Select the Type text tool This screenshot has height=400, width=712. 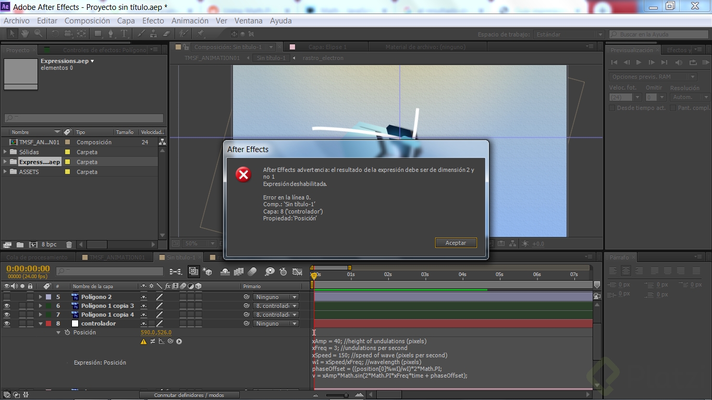(x=125, y=33)
